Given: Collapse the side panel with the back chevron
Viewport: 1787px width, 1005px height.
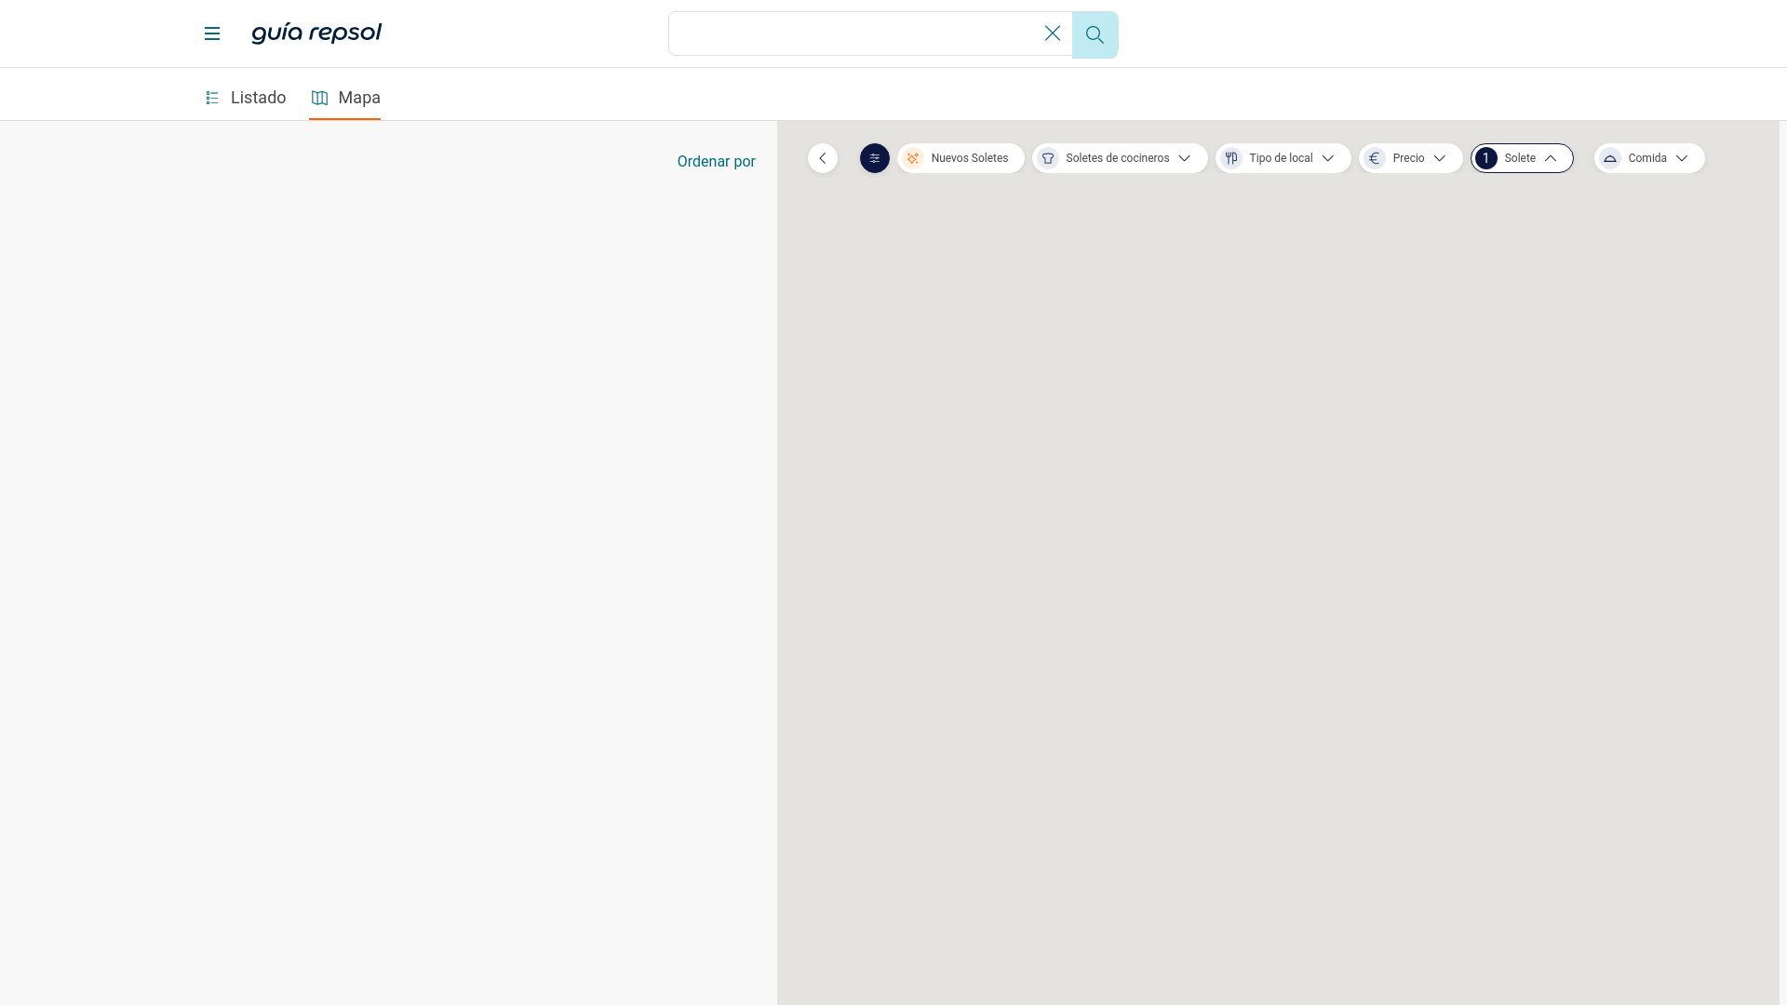Looking at the screenshot, I should [823, 158].
